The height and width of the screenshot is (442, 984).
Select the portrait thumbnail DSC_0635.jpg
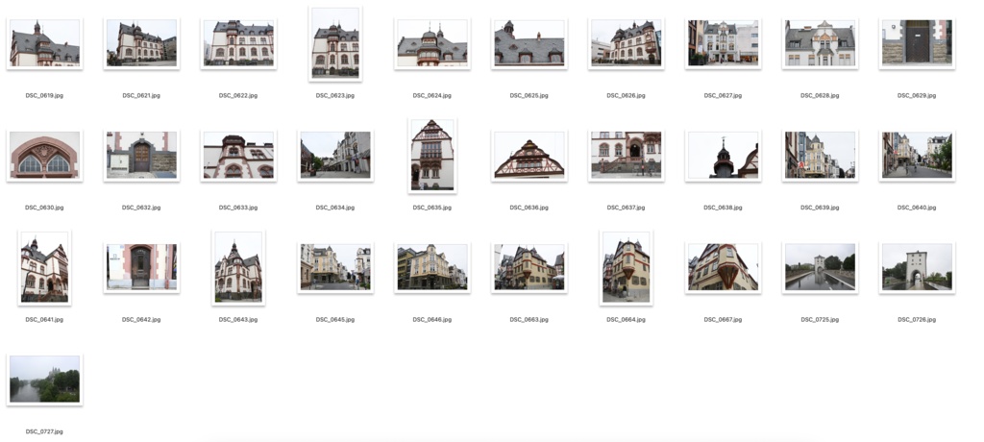pos(431,155)
